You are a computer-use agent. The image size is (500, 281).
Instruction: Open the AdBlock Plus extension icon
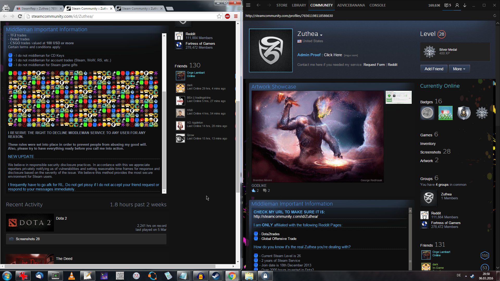(227, 16)
